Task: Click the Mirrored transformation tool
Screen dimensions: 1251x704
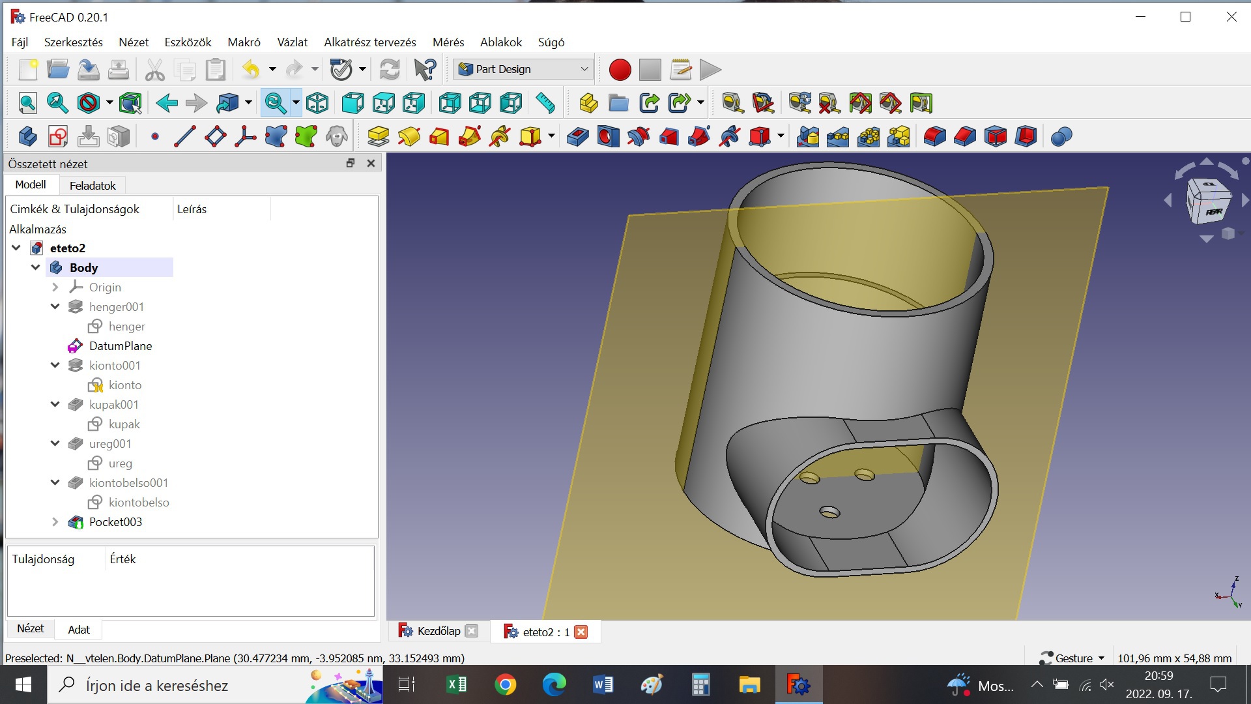Action: click(807, 137)
